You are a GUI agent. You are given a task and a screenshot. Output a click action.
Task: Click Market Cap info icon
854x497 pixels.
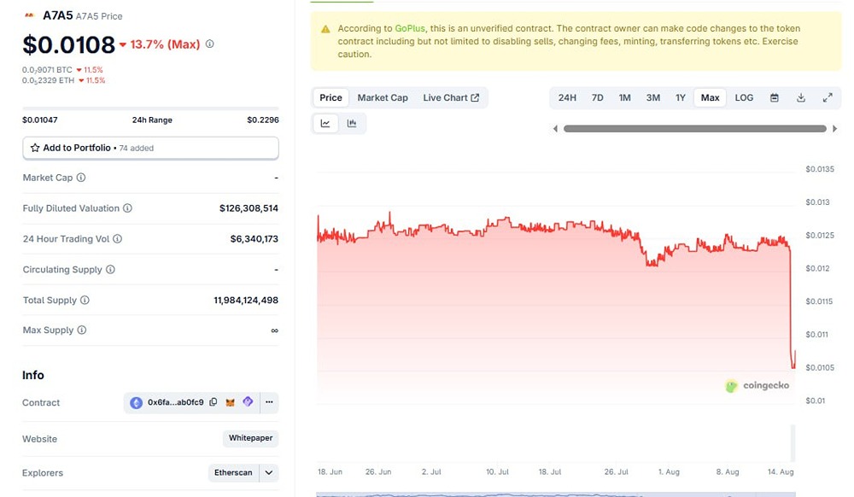(81, 178)
